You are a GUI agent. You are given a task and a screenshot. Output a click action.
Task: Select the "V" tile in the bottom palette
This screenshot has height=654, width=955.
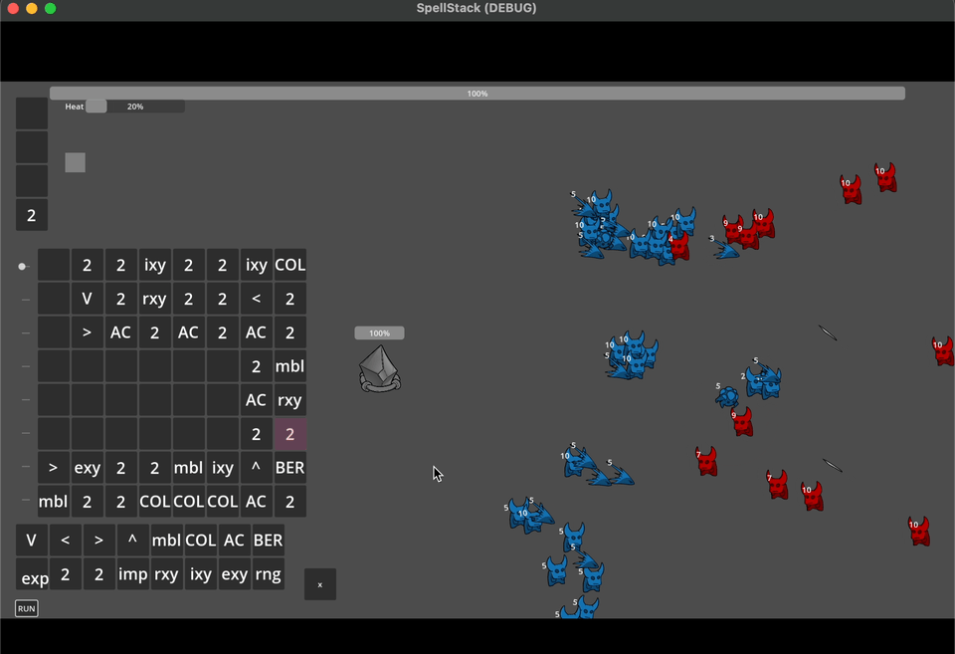click(32, 540)
